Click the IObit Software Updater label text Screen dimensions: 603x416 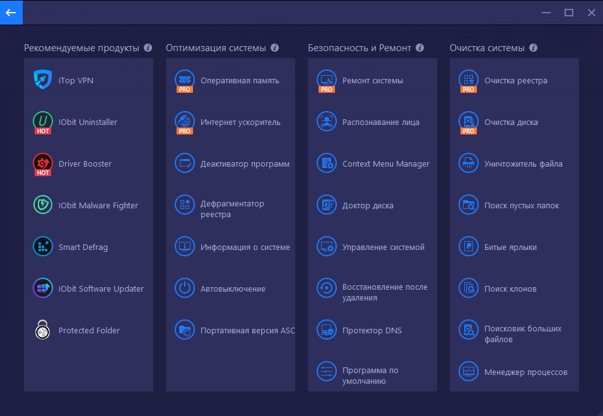click(x=101, y=288)
